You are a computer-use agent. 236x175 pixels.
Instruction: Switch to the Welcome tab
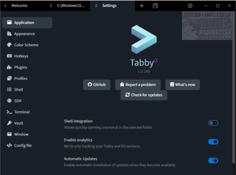click(20, 6)
